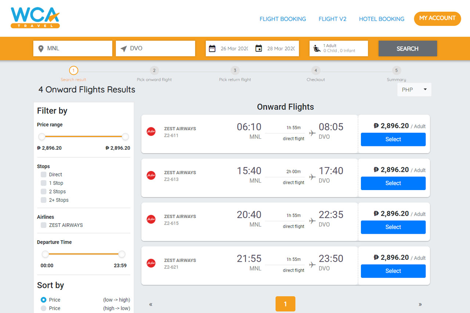
Task: Check the 2+ Stops filter
Action: tap(44, 200)
